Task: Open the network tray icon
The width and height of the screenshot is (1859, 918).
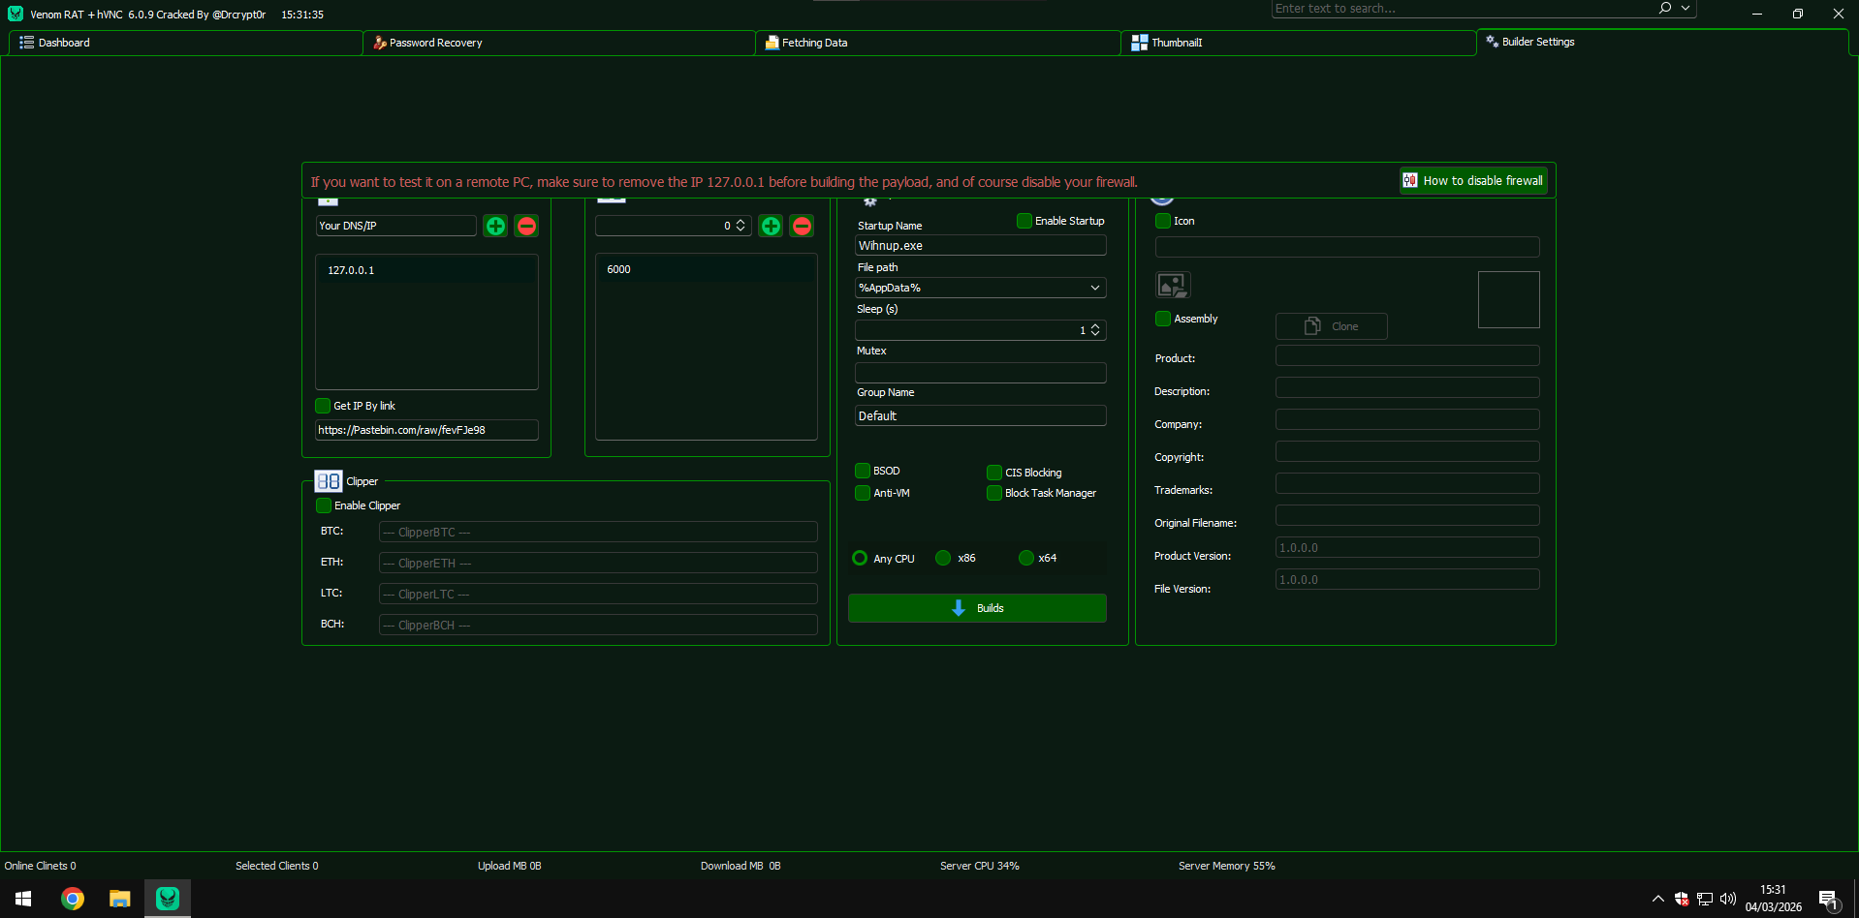Action: point(1705,899)
